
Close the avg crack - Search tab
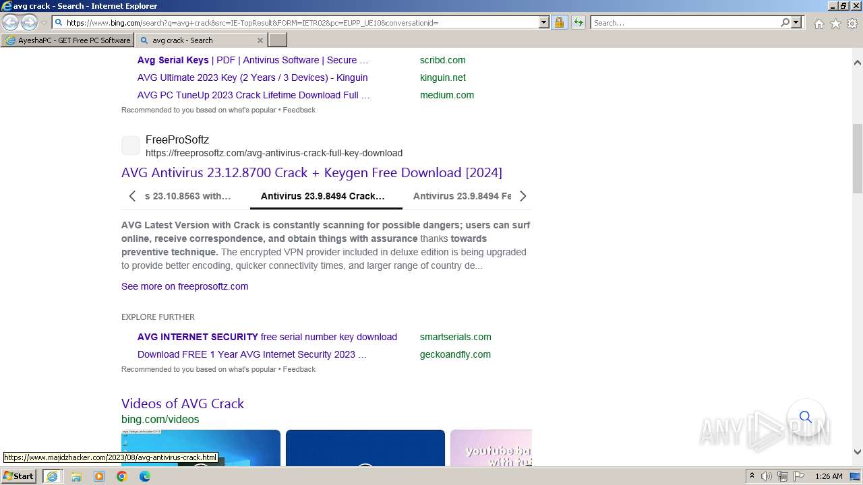260,40
